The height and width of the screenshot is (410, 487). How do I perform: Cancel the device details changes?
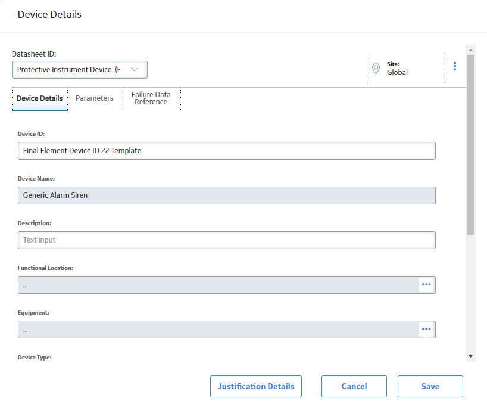point(354,386)
